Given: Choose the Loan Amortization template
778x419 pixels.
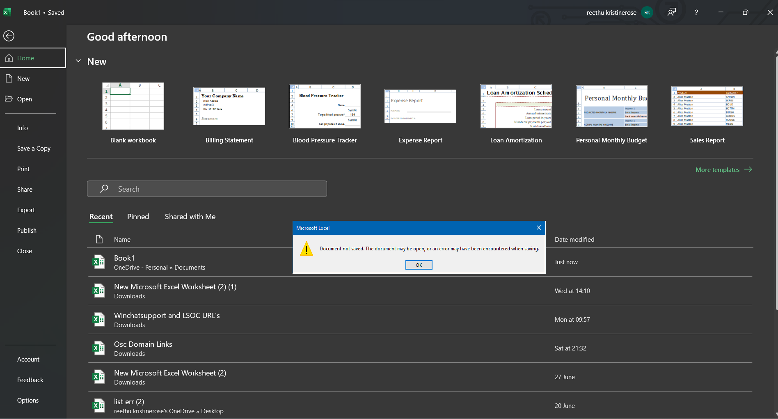Looking at the screenshot, I should click(516, 106).
